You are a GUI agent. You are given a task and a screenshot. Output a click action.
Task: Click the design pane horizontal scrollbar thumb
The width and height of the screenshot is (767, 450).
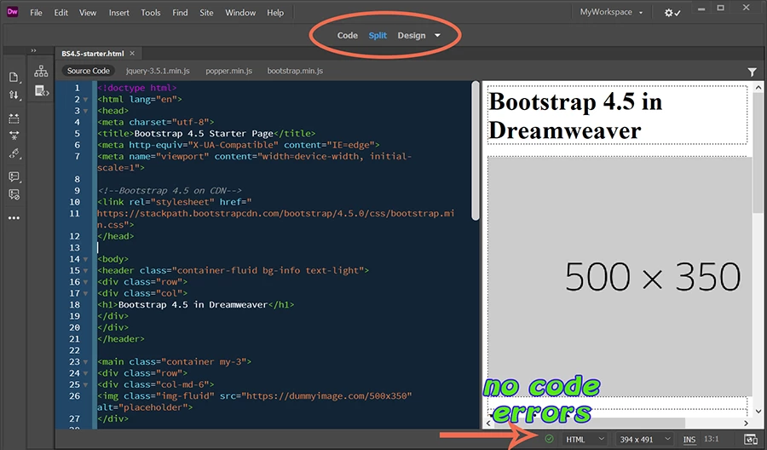point(590,423)
